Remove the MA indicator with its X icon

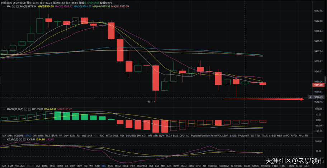(18, 6)
